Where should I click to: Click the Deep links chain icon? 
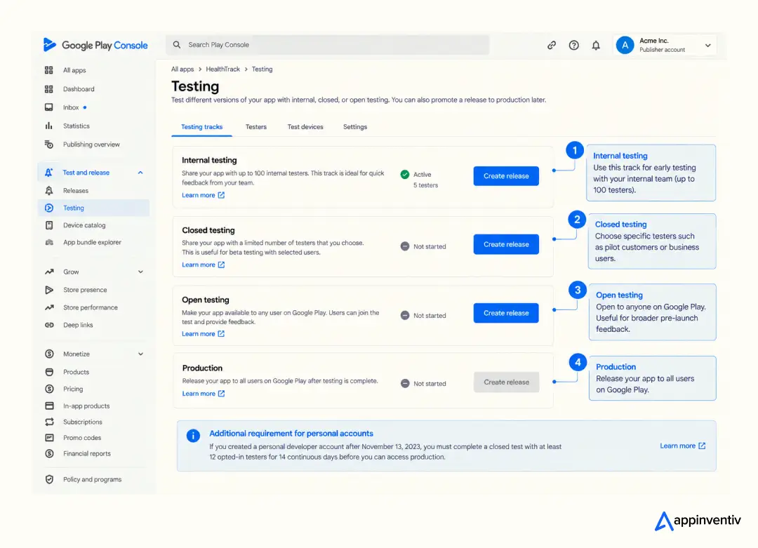[x=49, y=325]
